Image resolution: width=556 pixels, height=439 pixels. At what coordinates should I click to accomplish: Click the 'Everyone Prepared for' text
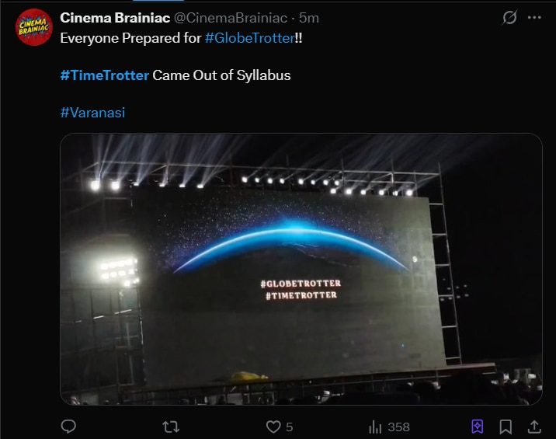coord(130,37)
